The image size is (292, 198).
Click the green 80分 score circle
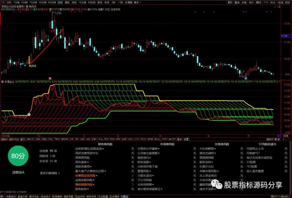18,156
